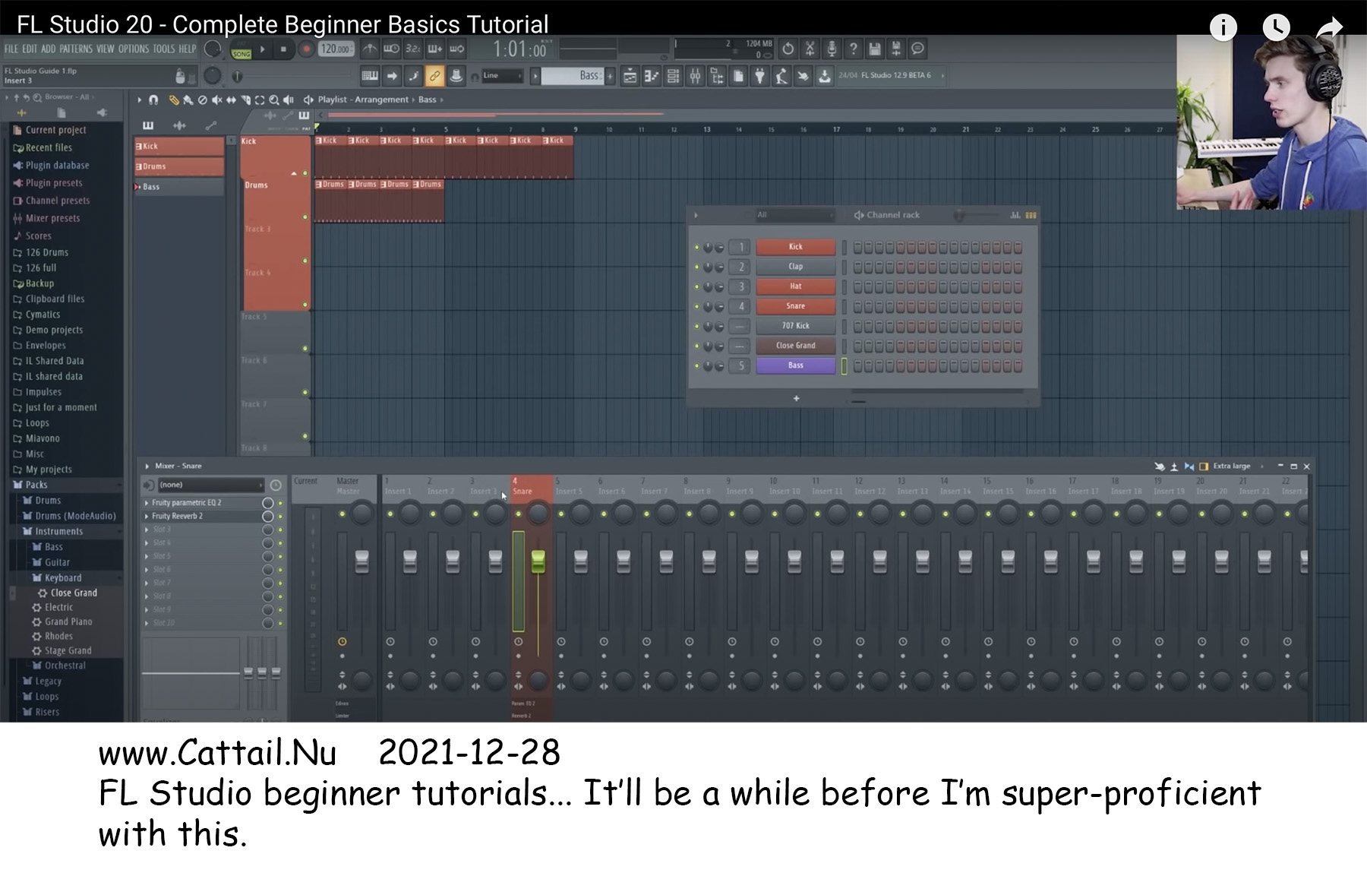The image size is (1367, 876).
Task: Click the play button
Action: coord(263,49)
